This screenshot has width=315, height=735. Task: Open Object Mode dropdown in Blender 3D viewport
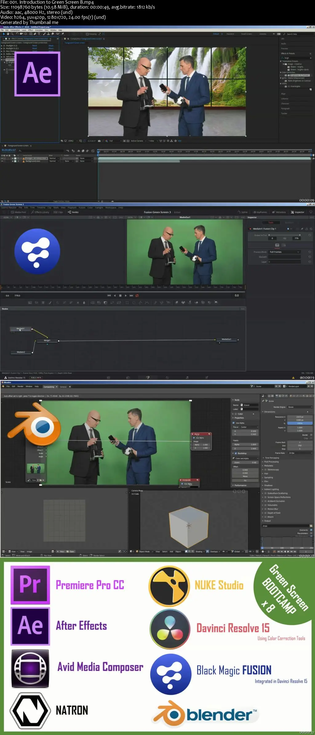(144, 551)
